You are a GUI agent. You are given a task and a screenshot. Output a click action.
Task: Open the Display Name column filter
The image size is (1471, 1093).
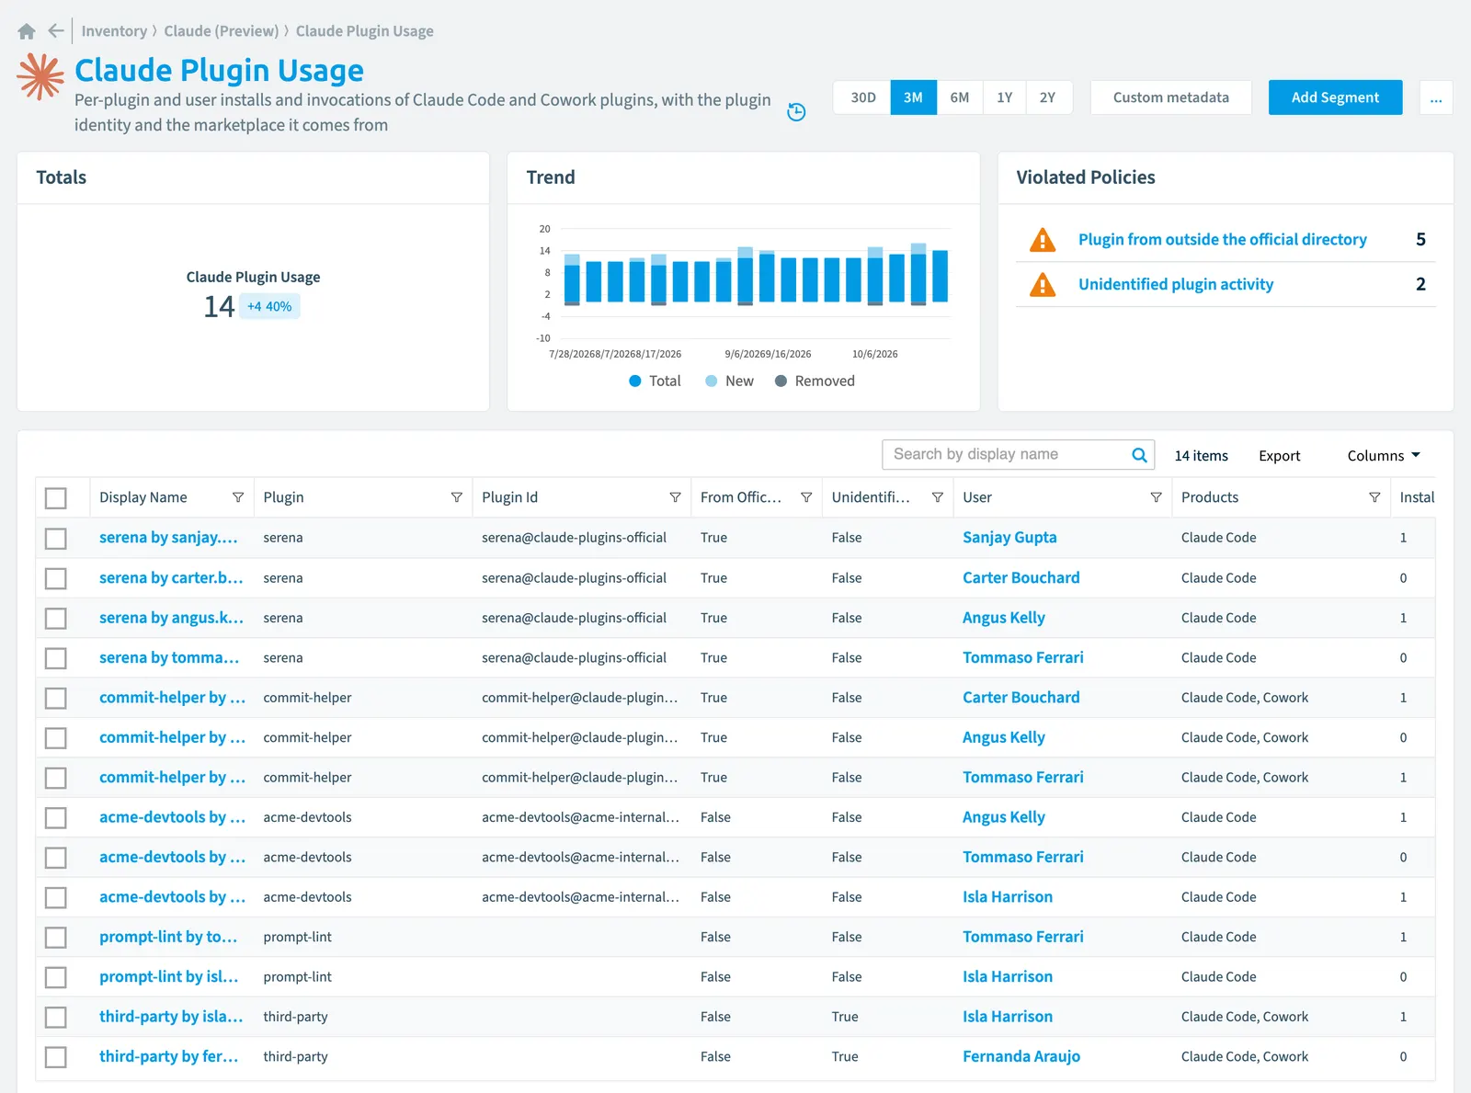tap(238, 497)
